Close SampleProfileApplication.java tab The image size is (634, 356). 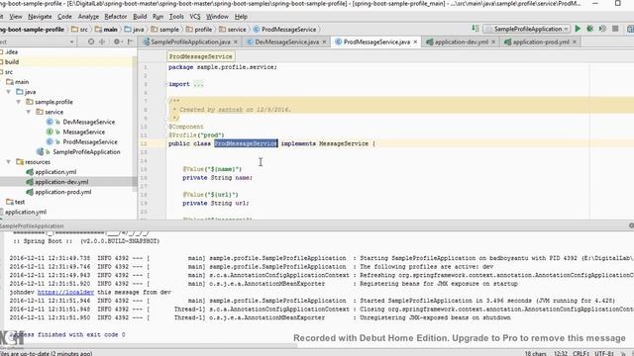tap(236, 42)
